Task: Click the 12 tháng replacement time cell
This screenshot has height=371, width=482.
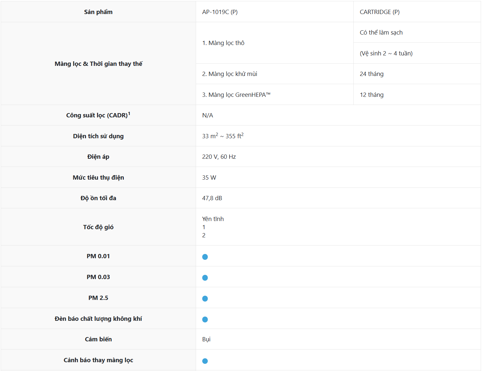Action: (372, 95)
